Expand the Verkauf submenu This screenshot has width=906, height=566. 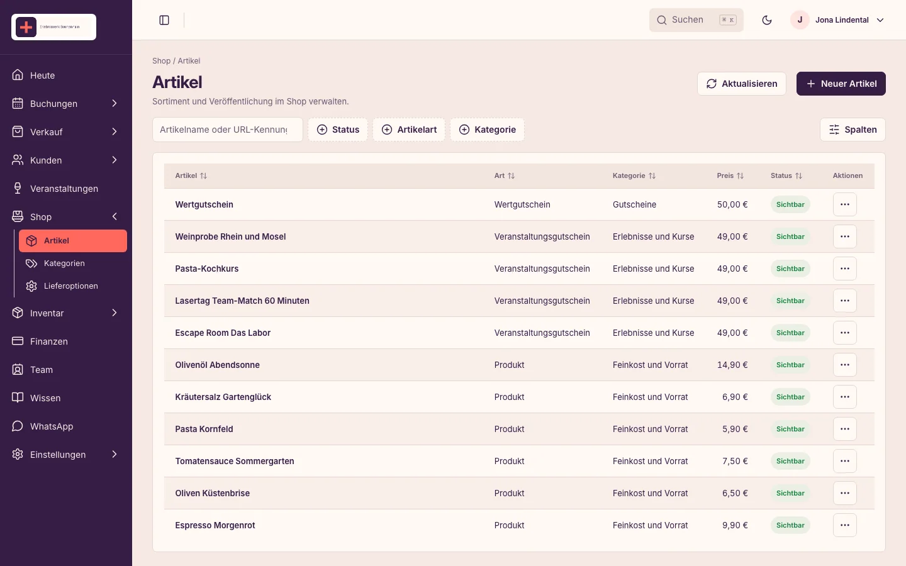66,132
